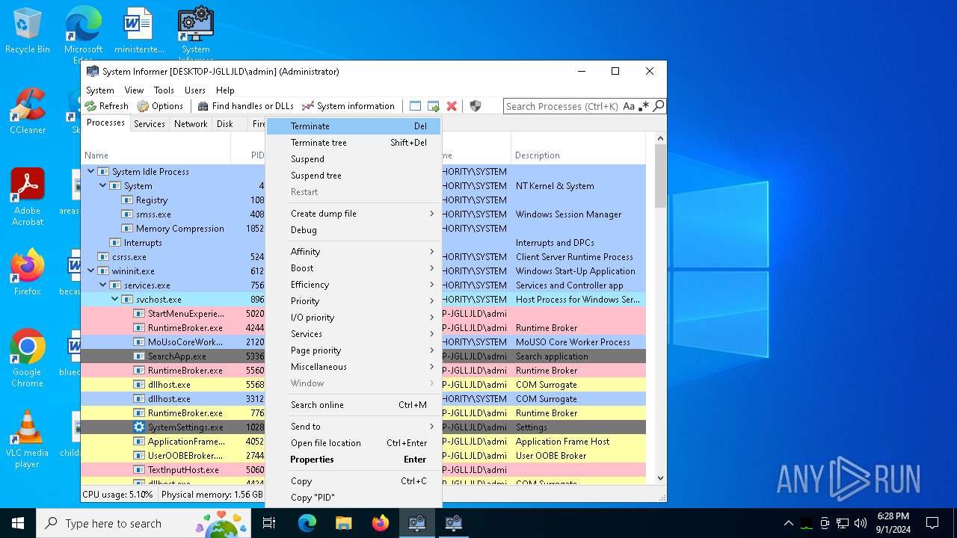Expand the Boost submenu
The width and height of the screenshot is (957, 538).
tap(354, 268)
